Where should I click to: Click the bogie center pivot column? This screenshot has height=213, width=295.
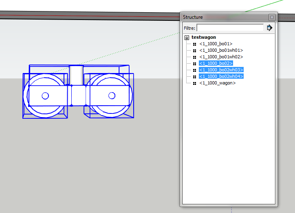tap(76, 75)
